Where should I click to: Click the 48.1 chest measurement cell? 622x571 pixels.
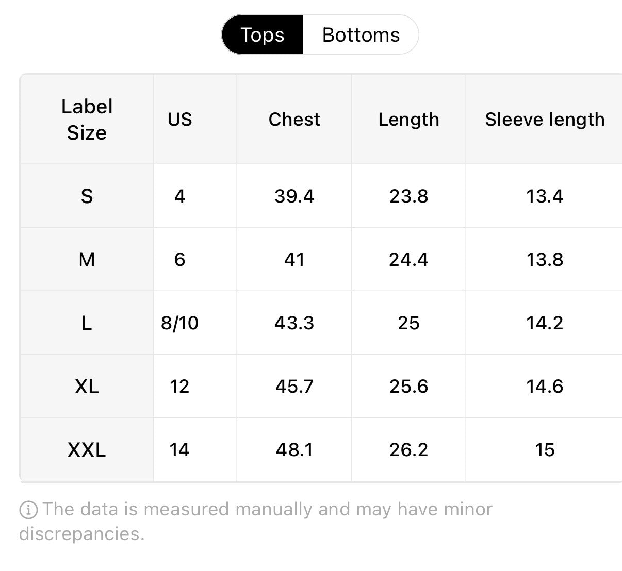294,449
